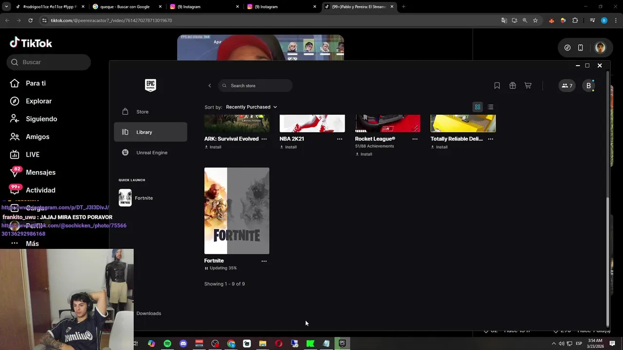Viewport: 623px width, 350px height.
Task: Open TikTok Siguiendo feed
Action: click(x=34, y=119)
